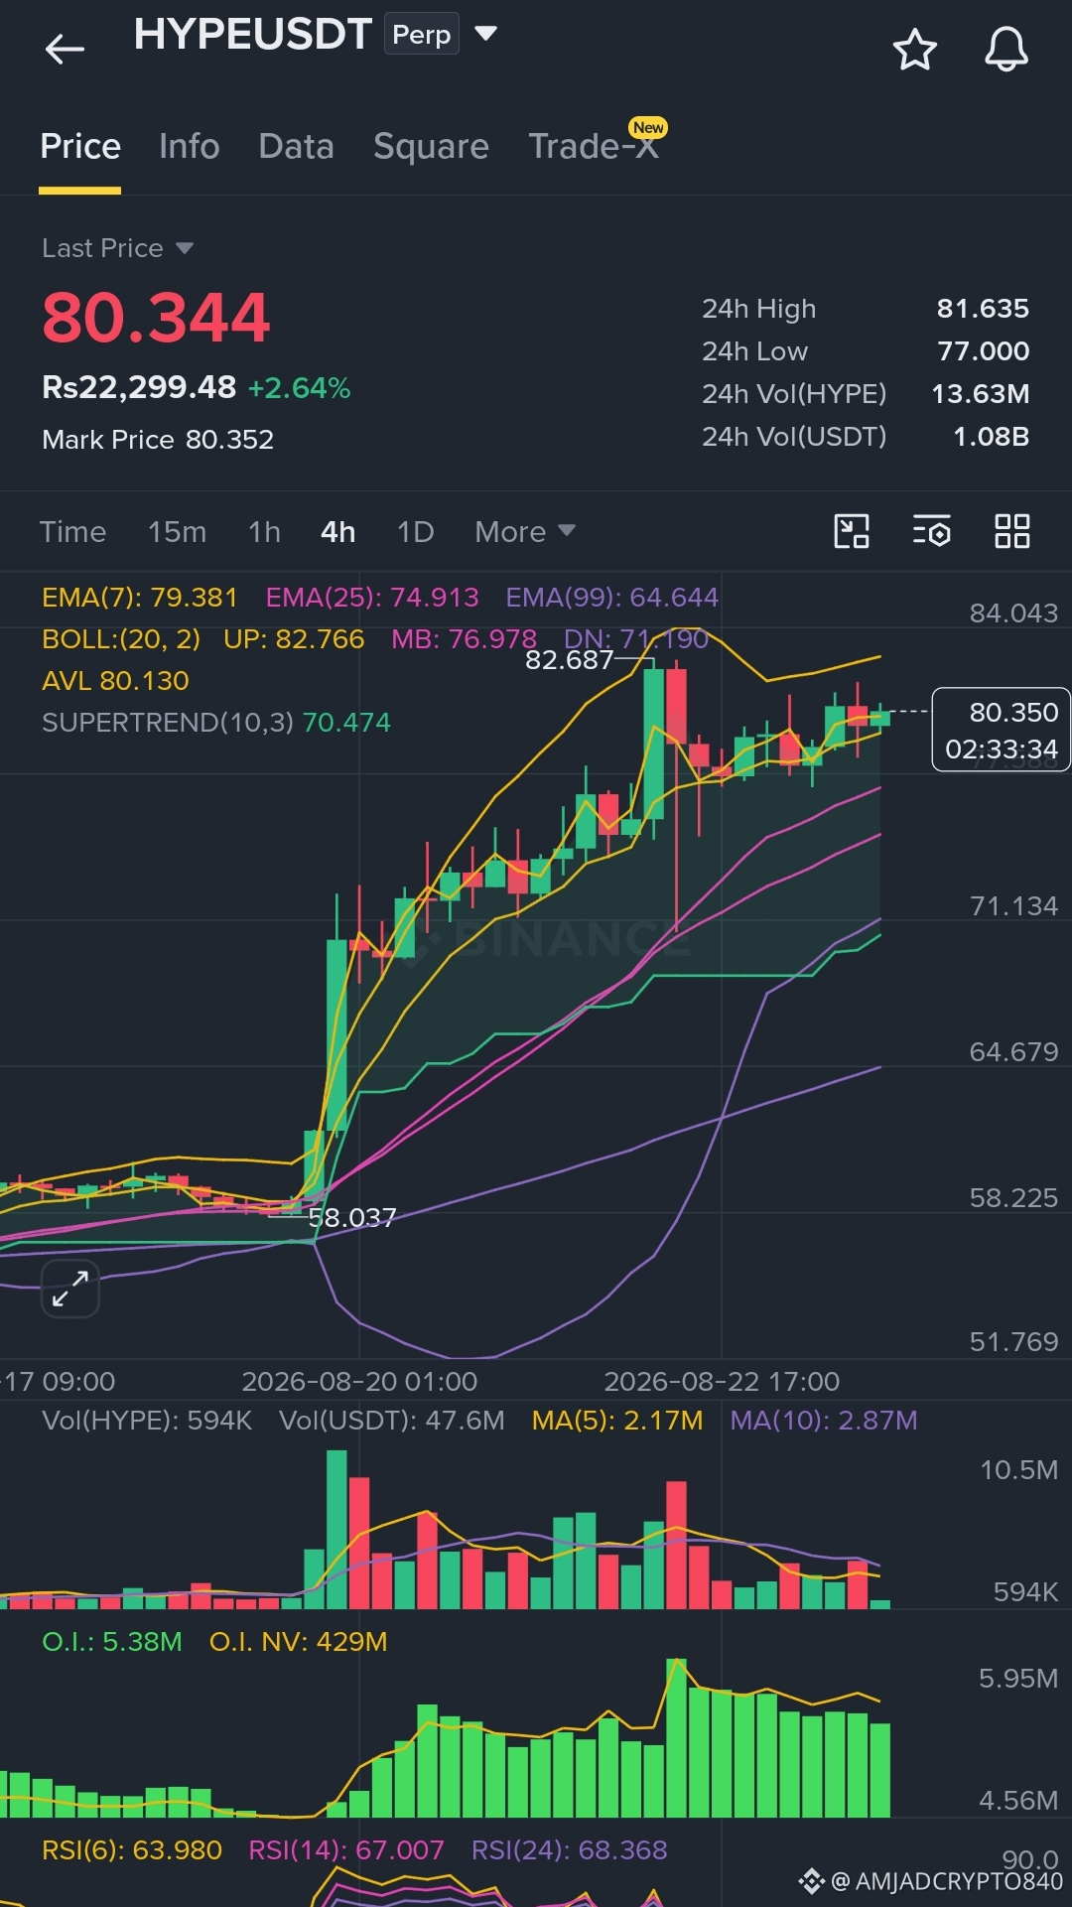The height and width of the screenshot is (1907, 1072).
Task: Select the 4h timeframe
Action: click(x=337, y=532)
